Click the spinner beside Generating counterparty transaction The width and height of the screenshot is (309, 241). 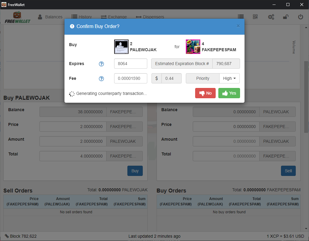72,94
